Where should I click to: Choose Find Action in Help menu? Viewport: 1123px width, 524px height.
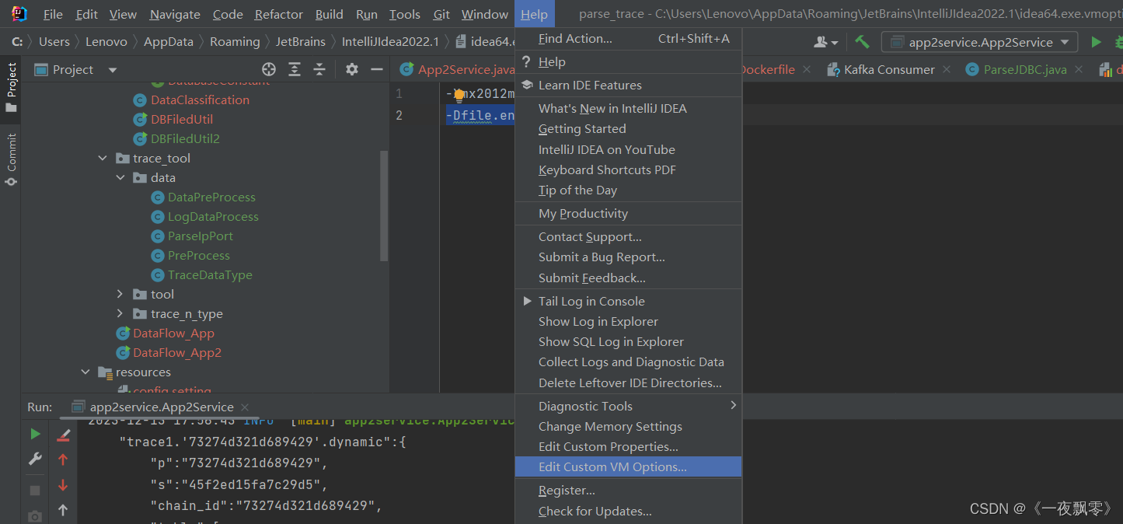[x=628, y=38]
